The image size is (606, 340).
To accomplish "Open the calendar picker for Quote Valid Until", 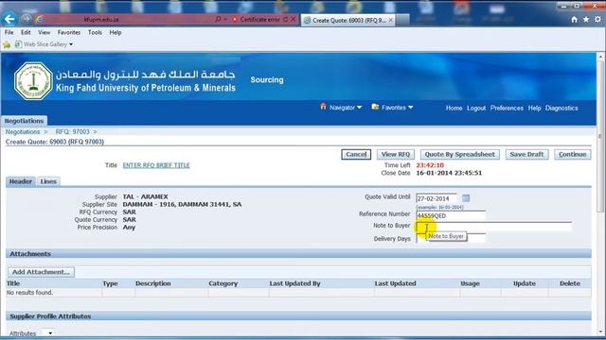I will tap(466, 198).
